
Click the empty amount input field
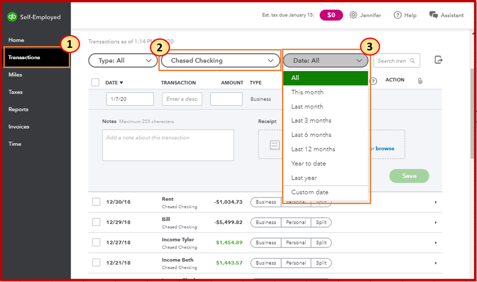click(x=226, y=99)
